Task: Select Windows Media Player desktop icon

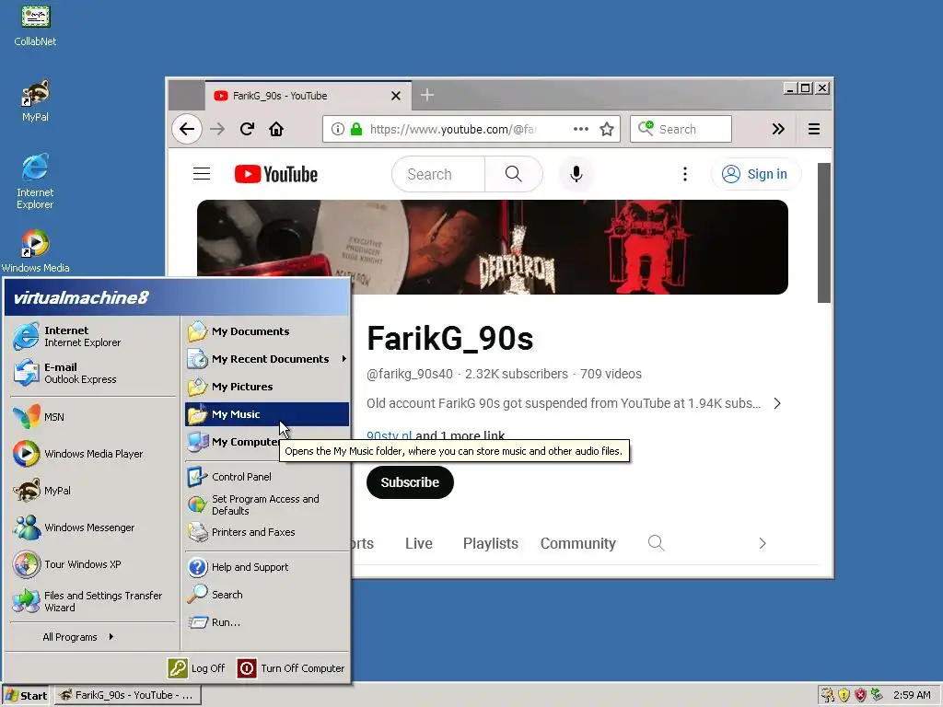Action: 35,250
